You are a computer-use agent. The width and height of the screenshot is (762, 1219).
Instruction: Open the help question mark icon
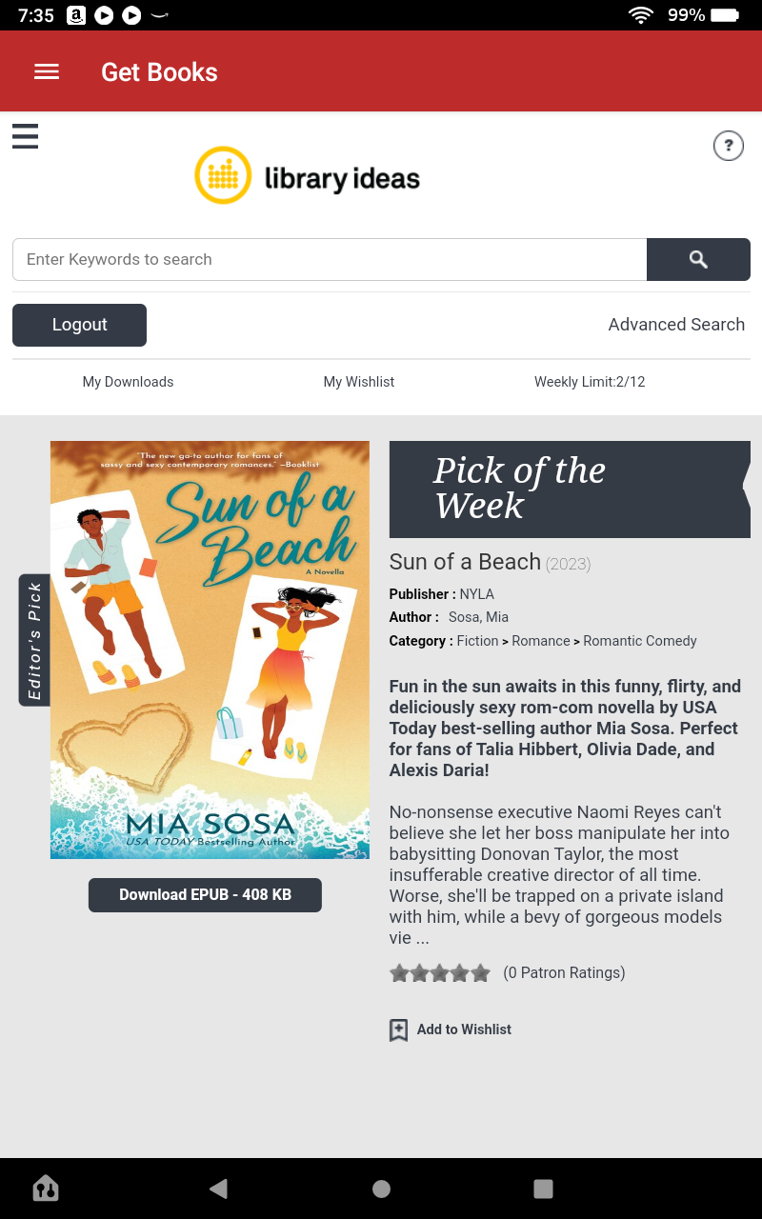(x=729, y=146)
